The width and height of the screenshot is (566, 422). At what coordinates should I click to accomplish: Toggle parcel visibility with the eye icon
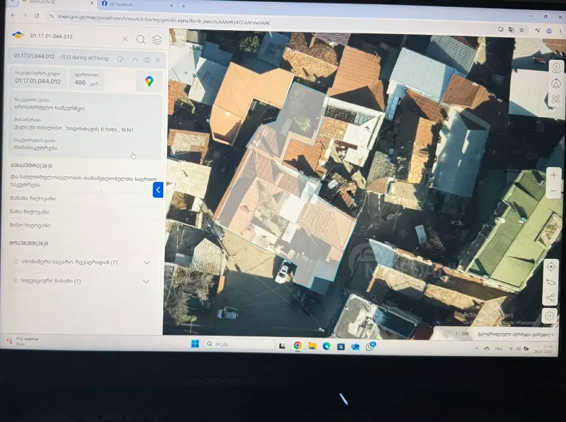pos(147,60)
